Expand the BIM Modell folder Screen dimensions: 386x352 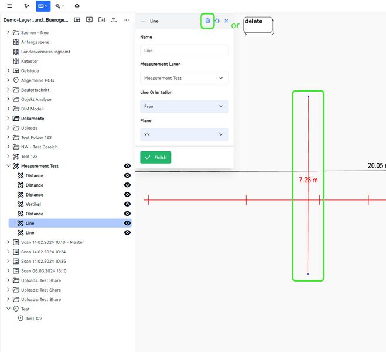(x=8, y=109)
